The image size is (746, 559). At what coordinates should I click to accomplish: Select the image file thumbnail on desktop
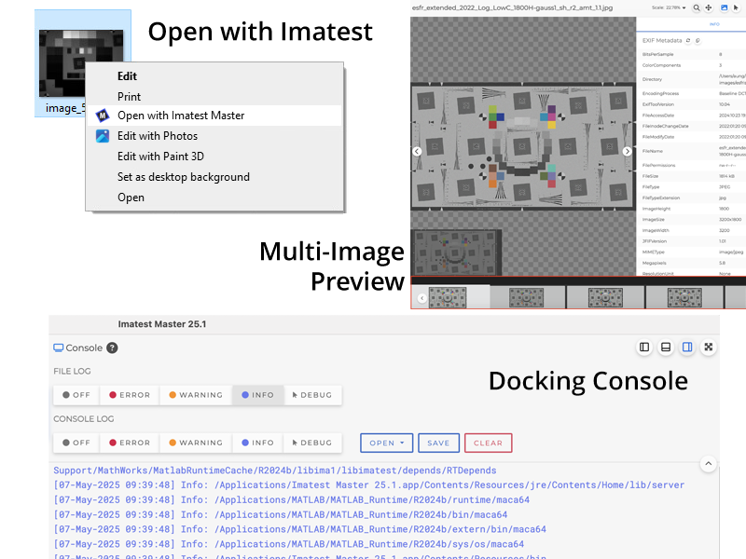coord(81,62)
